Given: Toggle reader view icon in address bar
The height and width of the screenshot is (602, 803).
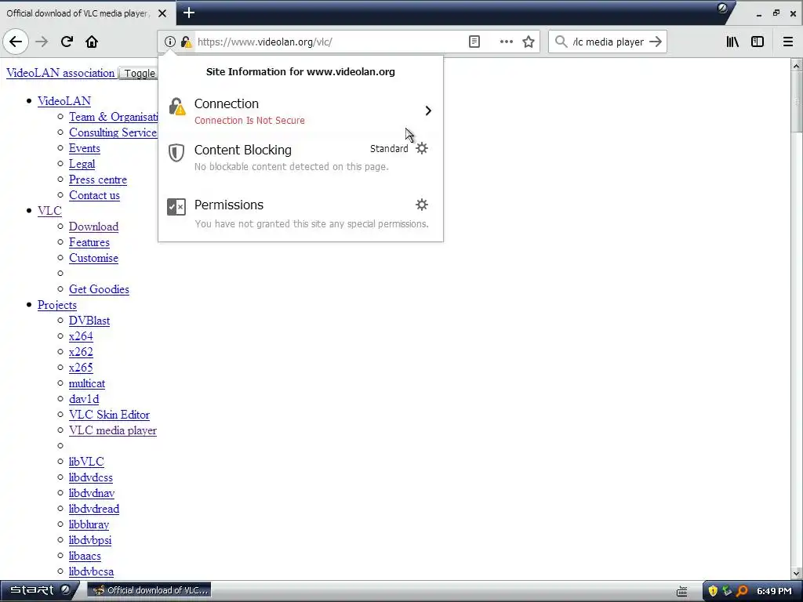Looking at the screenshot, I should coord(474,42).
